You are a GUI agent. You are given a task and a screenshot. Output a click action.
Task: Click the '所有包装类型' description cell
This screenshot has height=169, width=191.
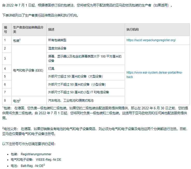[x=86, y=40]
